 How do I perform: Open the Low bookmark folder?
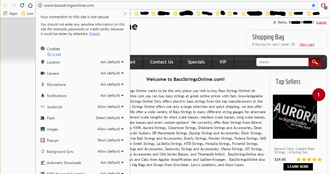pos(28,14)
